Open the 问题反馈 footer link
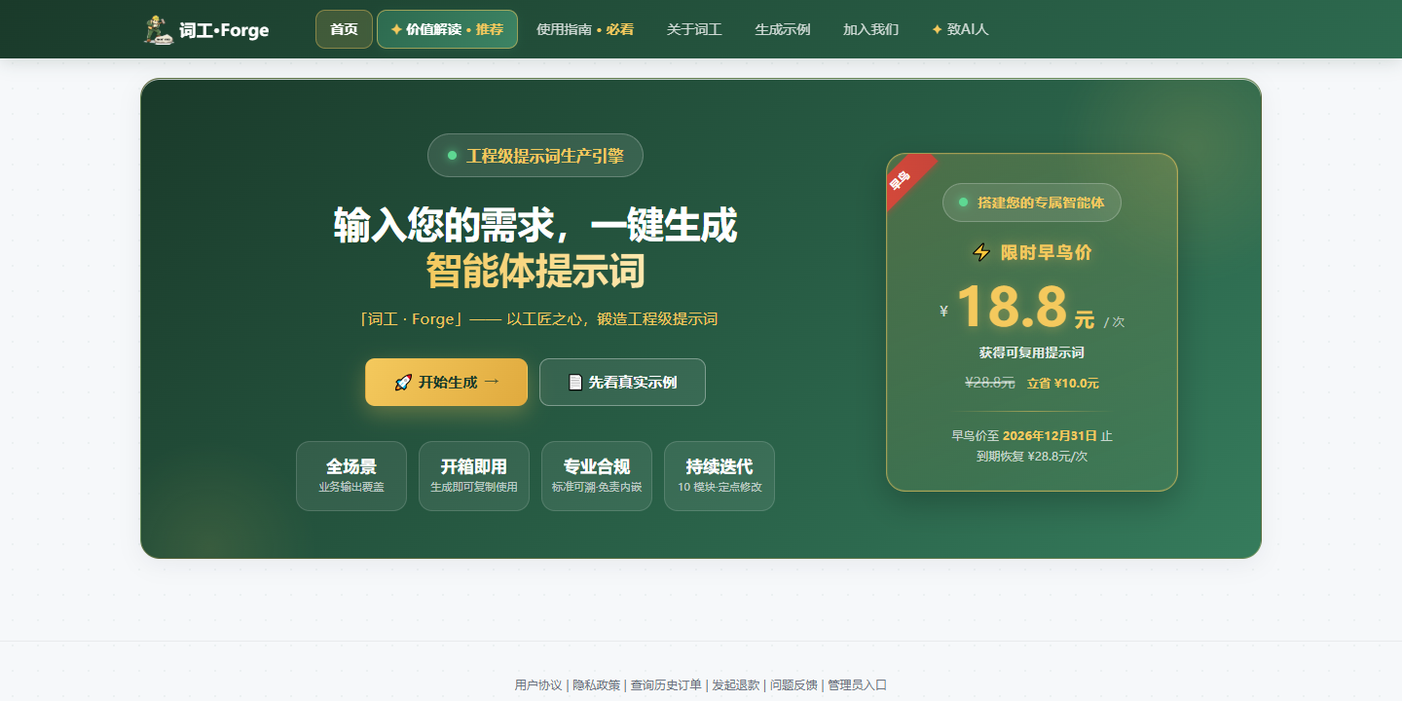 [793, 685]
